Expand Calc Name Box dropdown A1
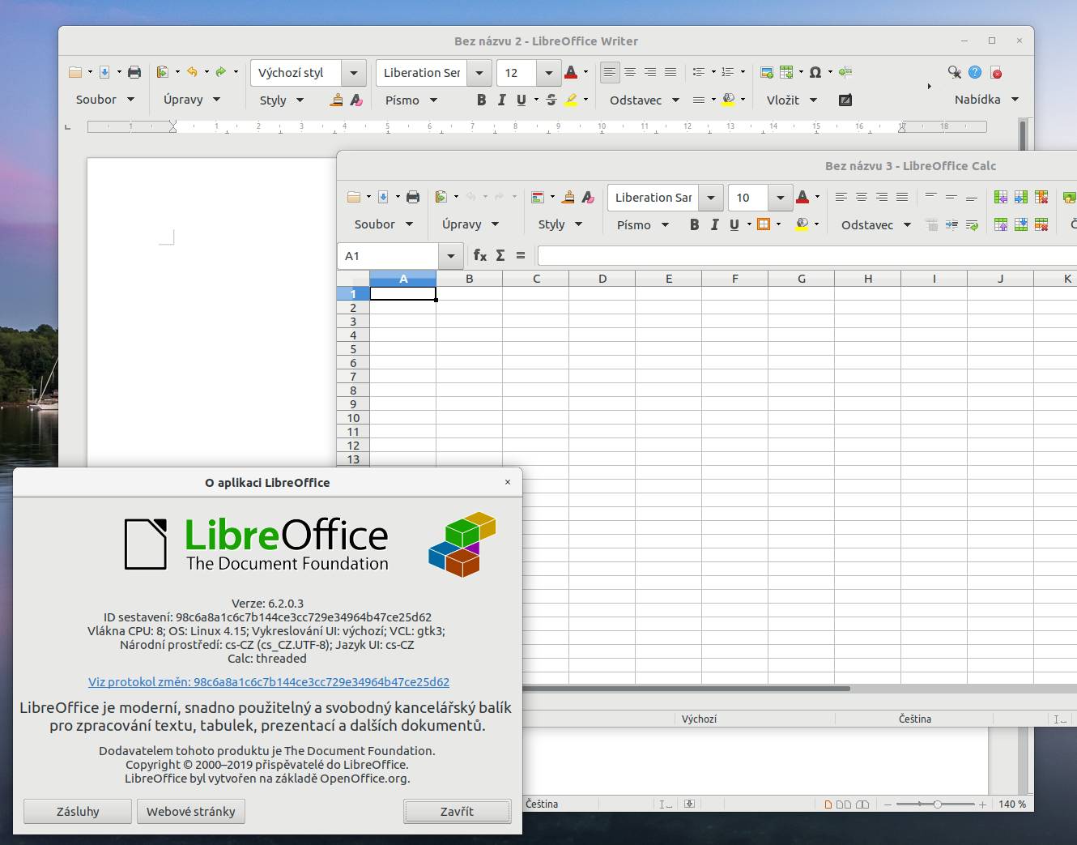Image resolution: width=1077 pixels, height=845 pixels. point(451,256)
